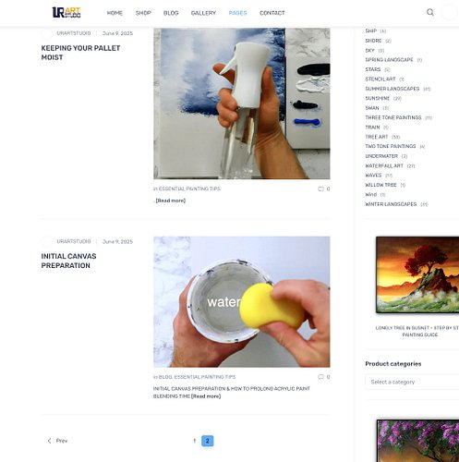Click the Prev arrow chevron icon
Screen dimensions: 459x462
pos(49,441)
